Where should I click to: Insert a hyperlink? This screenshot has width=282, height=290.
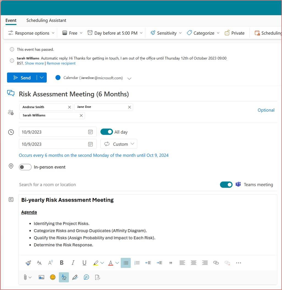tap(216, 263)
